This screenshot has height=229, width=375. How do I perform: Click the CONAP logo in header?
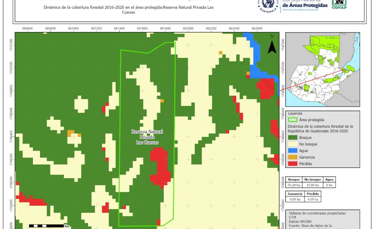(x=339, y=4)
